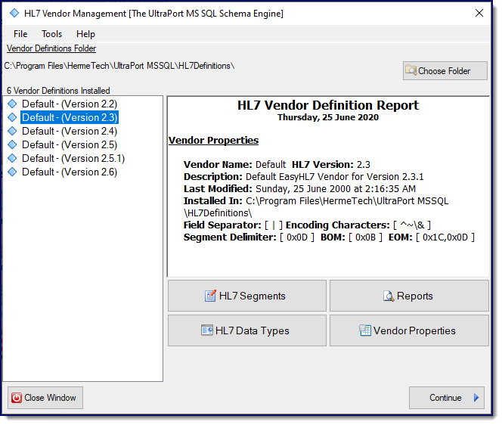Open the File menu
The height and width of the screenshot is (425, 502).
20,34
